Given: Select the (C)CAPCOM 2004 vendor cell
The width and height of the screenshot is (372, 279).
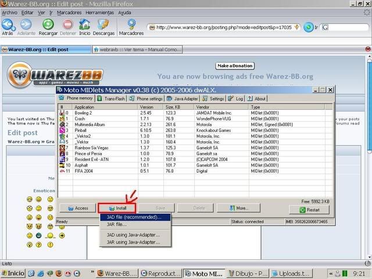Looking at the screenshot, I should pyautogui.click(x=212, y=159).
